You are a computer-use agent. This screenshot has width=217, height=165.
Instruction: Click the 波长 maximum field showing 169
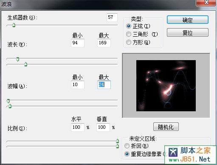click(x=104, y=43)
